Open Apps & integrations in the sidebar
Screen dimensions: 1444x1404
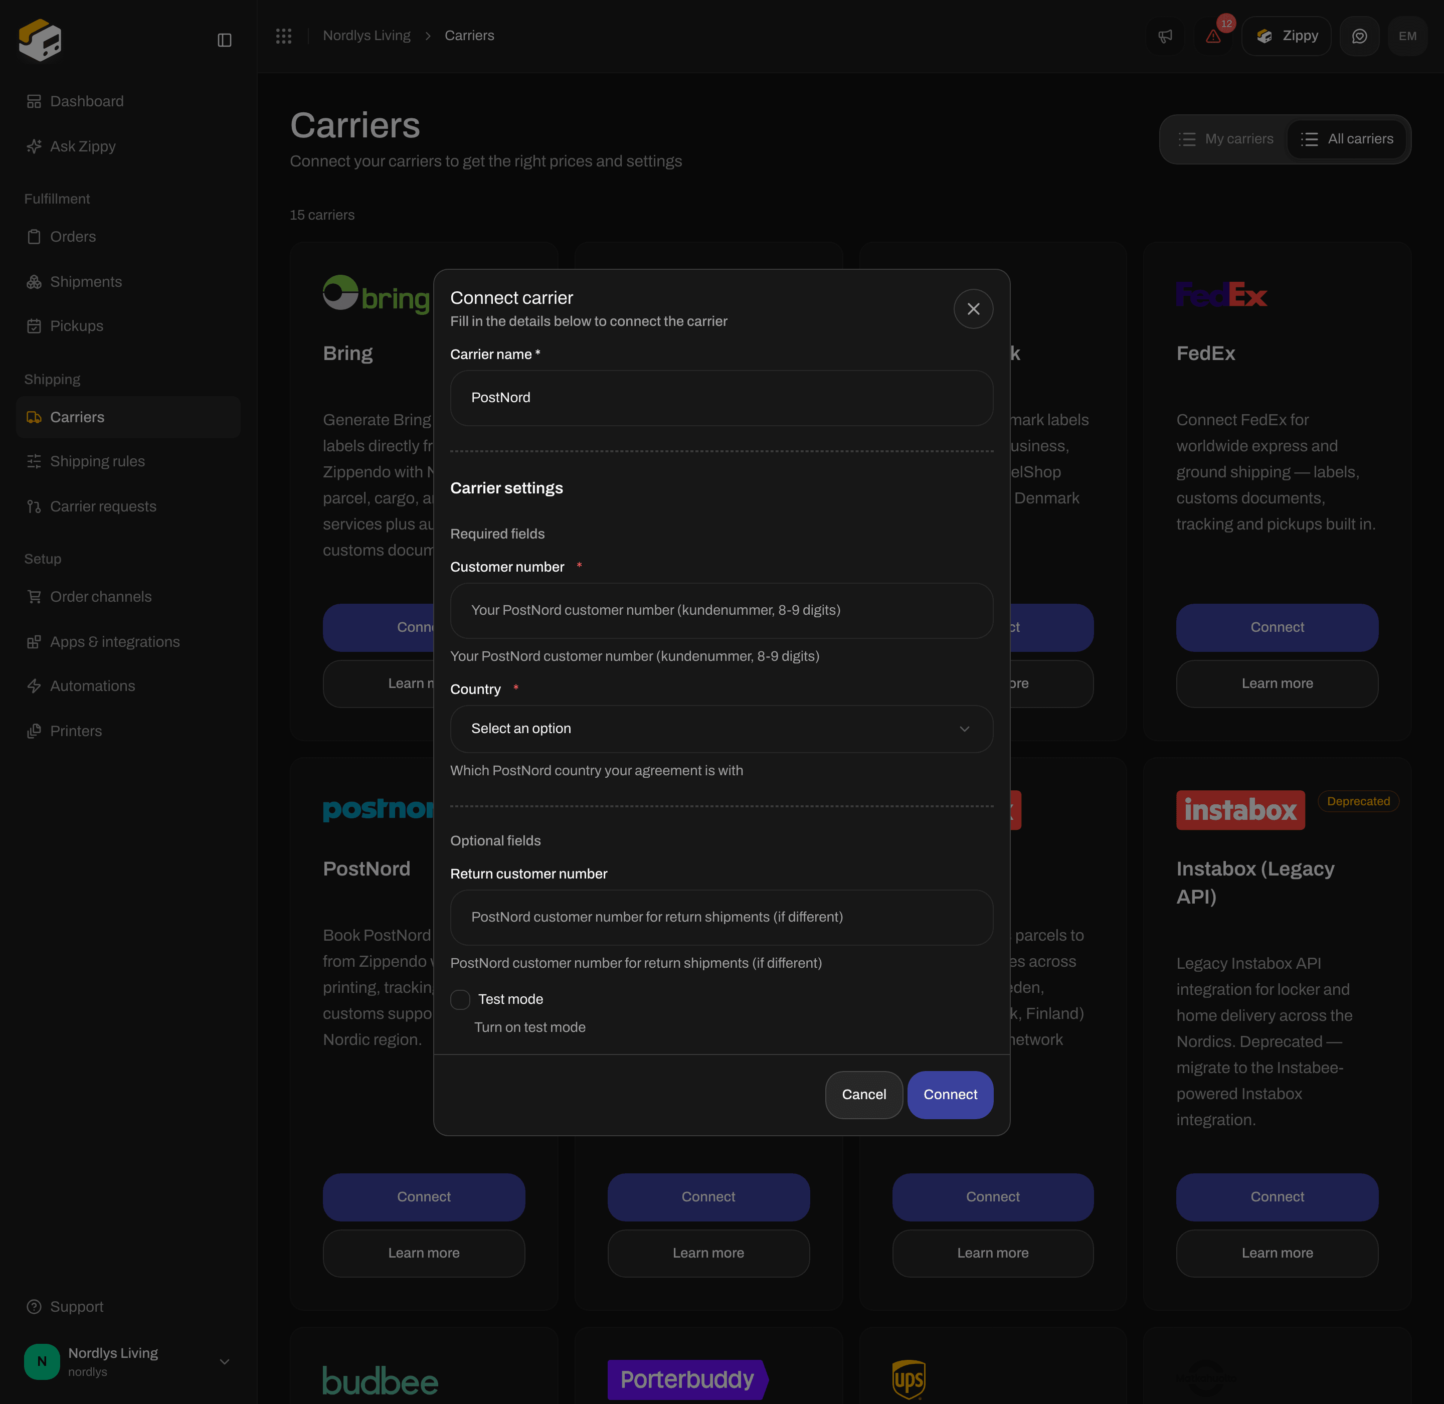(x=128, y=641)
